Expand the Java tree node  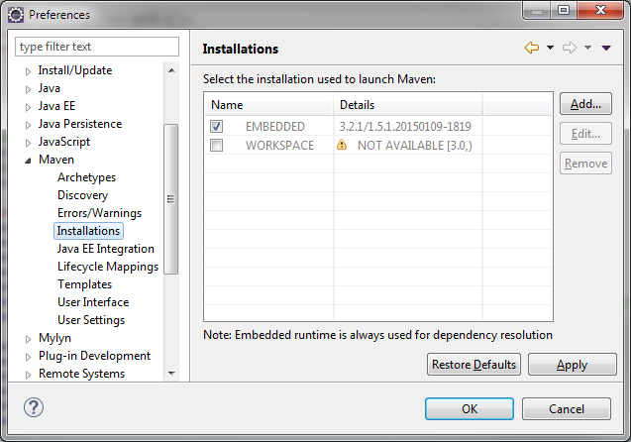point(28,89)
